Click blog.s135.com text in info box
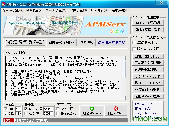 pyautogui.click(x=145, y=113)
